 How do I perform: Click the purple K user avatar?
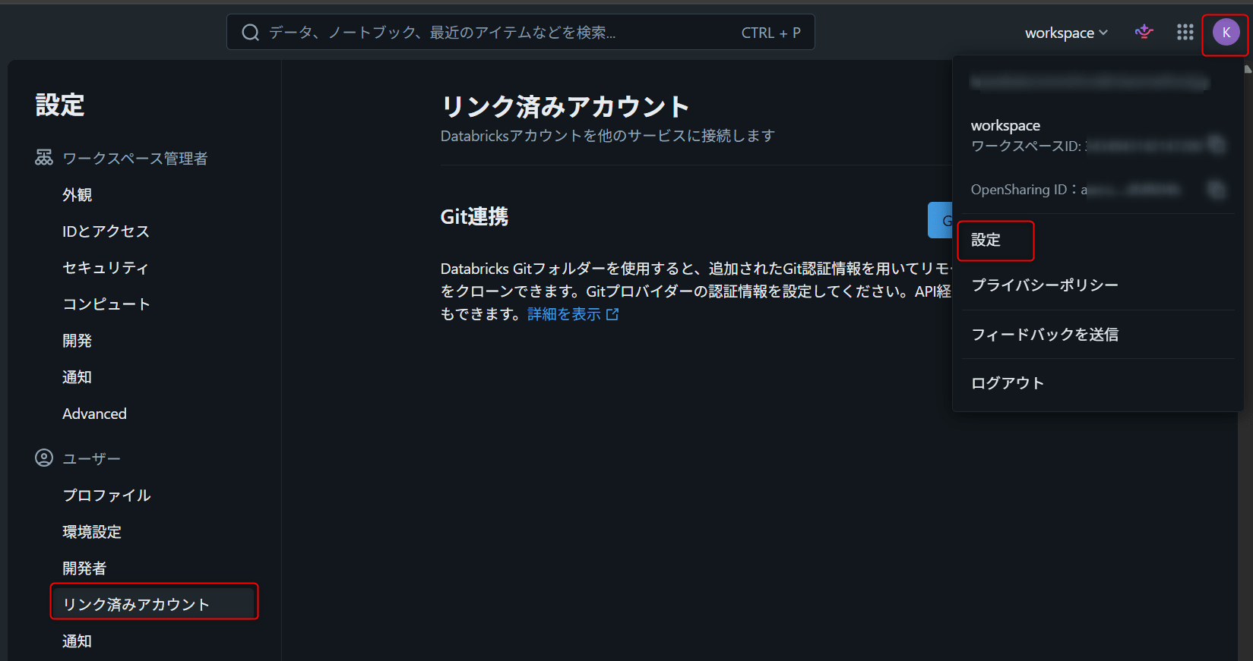click(1226, 33)
